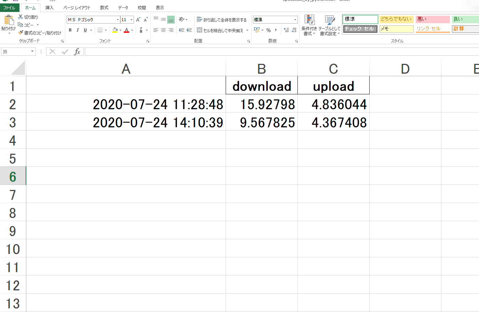Expand the fill color dropdown arrow
The image size is (479, 312).
point(120,30)
